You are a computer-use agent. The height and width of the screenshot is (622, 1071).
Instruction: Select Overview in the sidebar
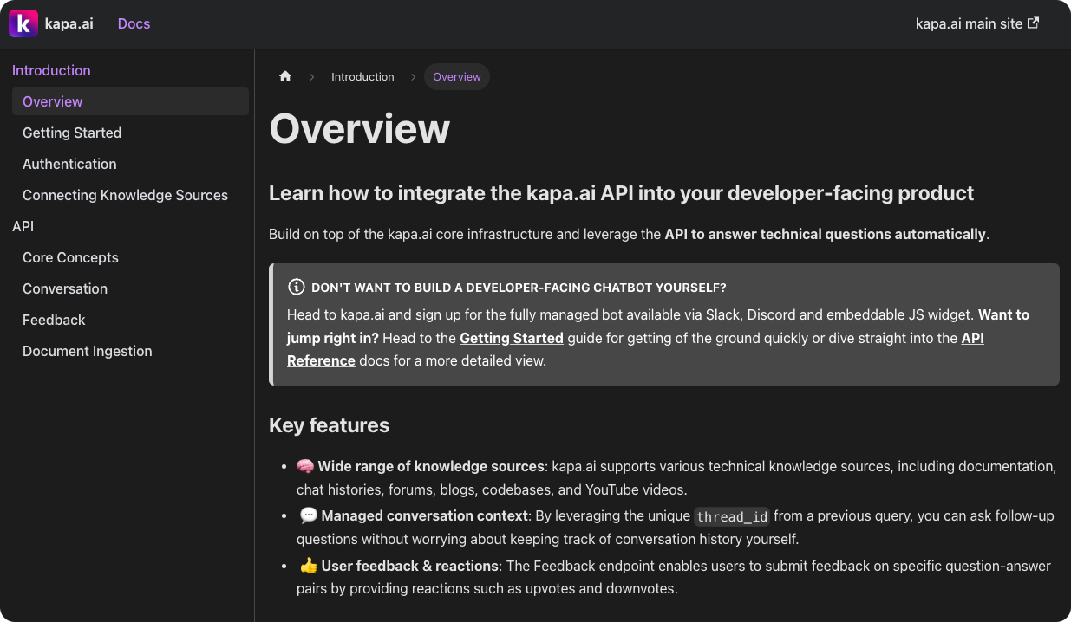click(130, 101)
